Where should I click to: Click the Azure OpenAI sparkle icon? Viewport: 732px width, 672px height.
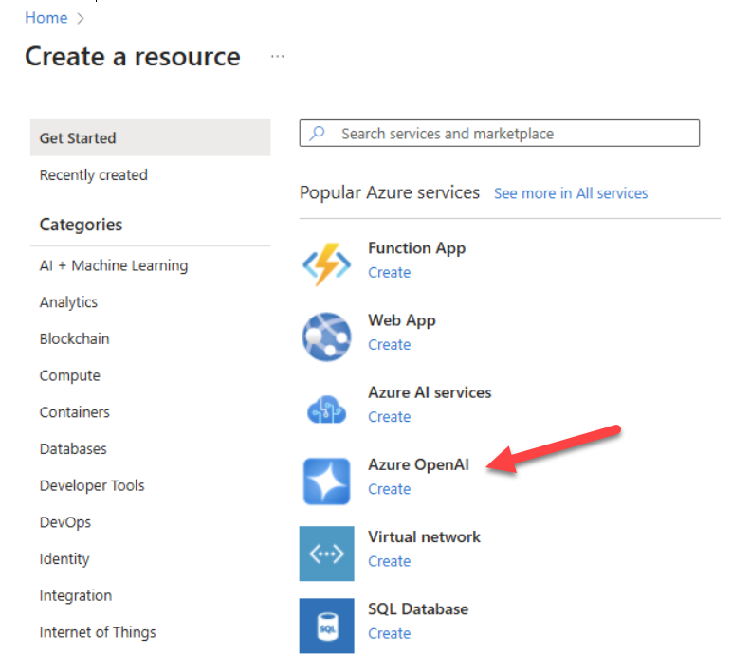(x=326, y=481)
